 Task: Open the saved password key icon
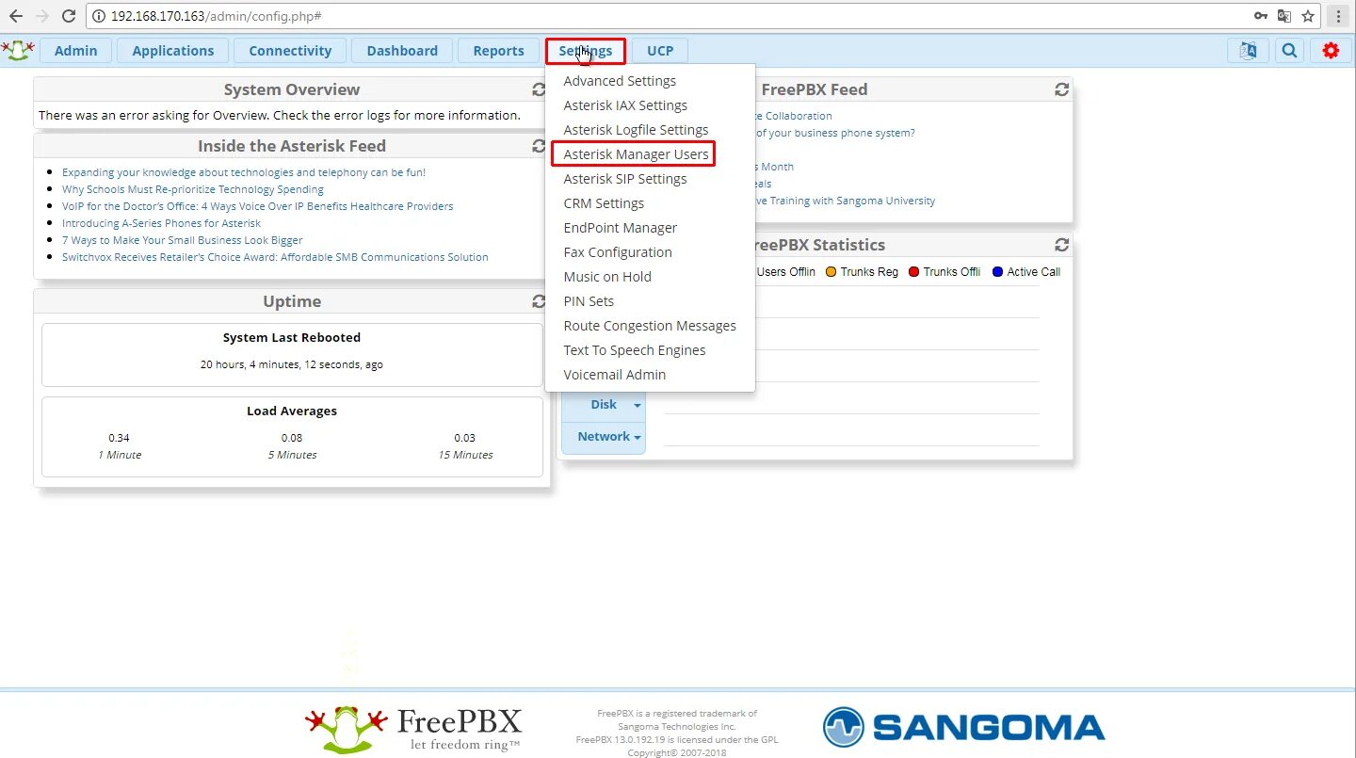[1261, 16]
